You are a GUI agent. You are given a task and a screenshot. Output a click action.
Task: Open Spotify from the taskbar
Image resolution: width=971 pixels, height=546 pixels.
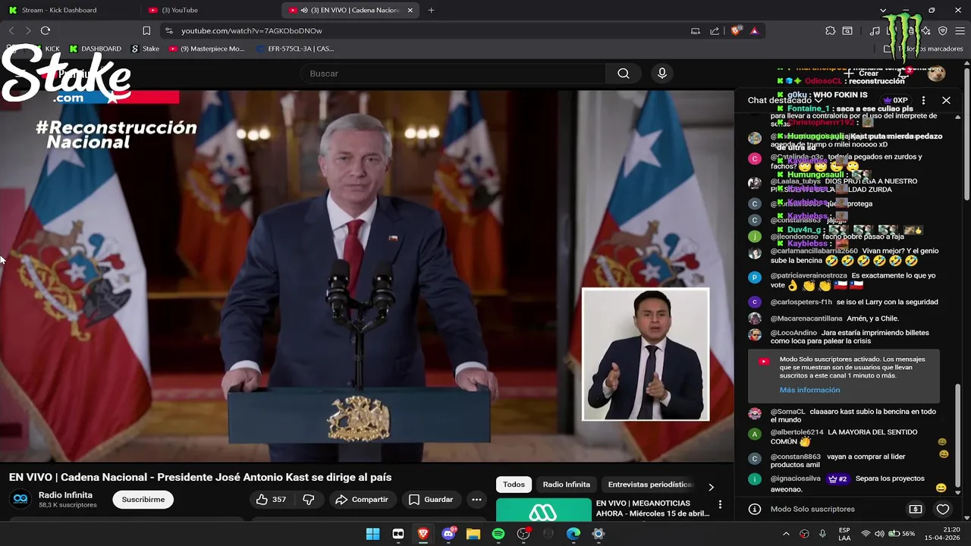click(x=498, y=534)
